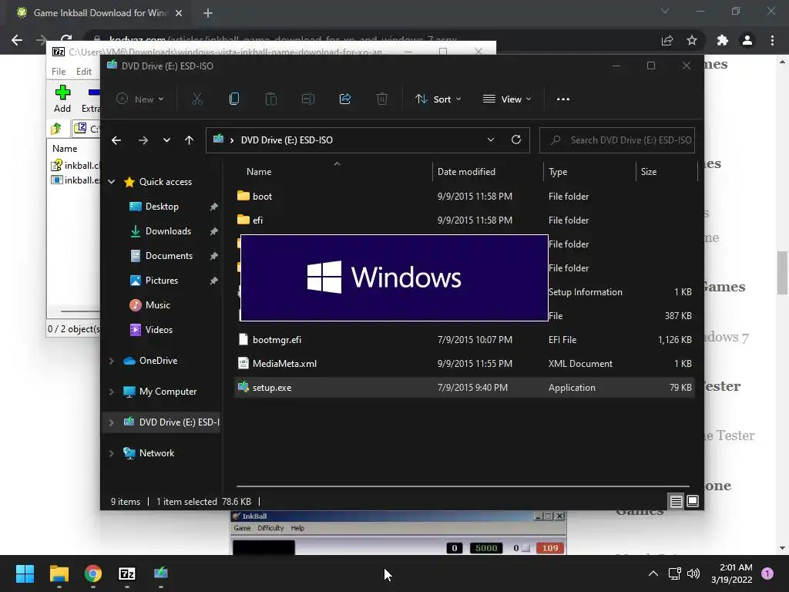
Task: Switch to large thumbnails view icon in status bar
Action: (693, 501)
